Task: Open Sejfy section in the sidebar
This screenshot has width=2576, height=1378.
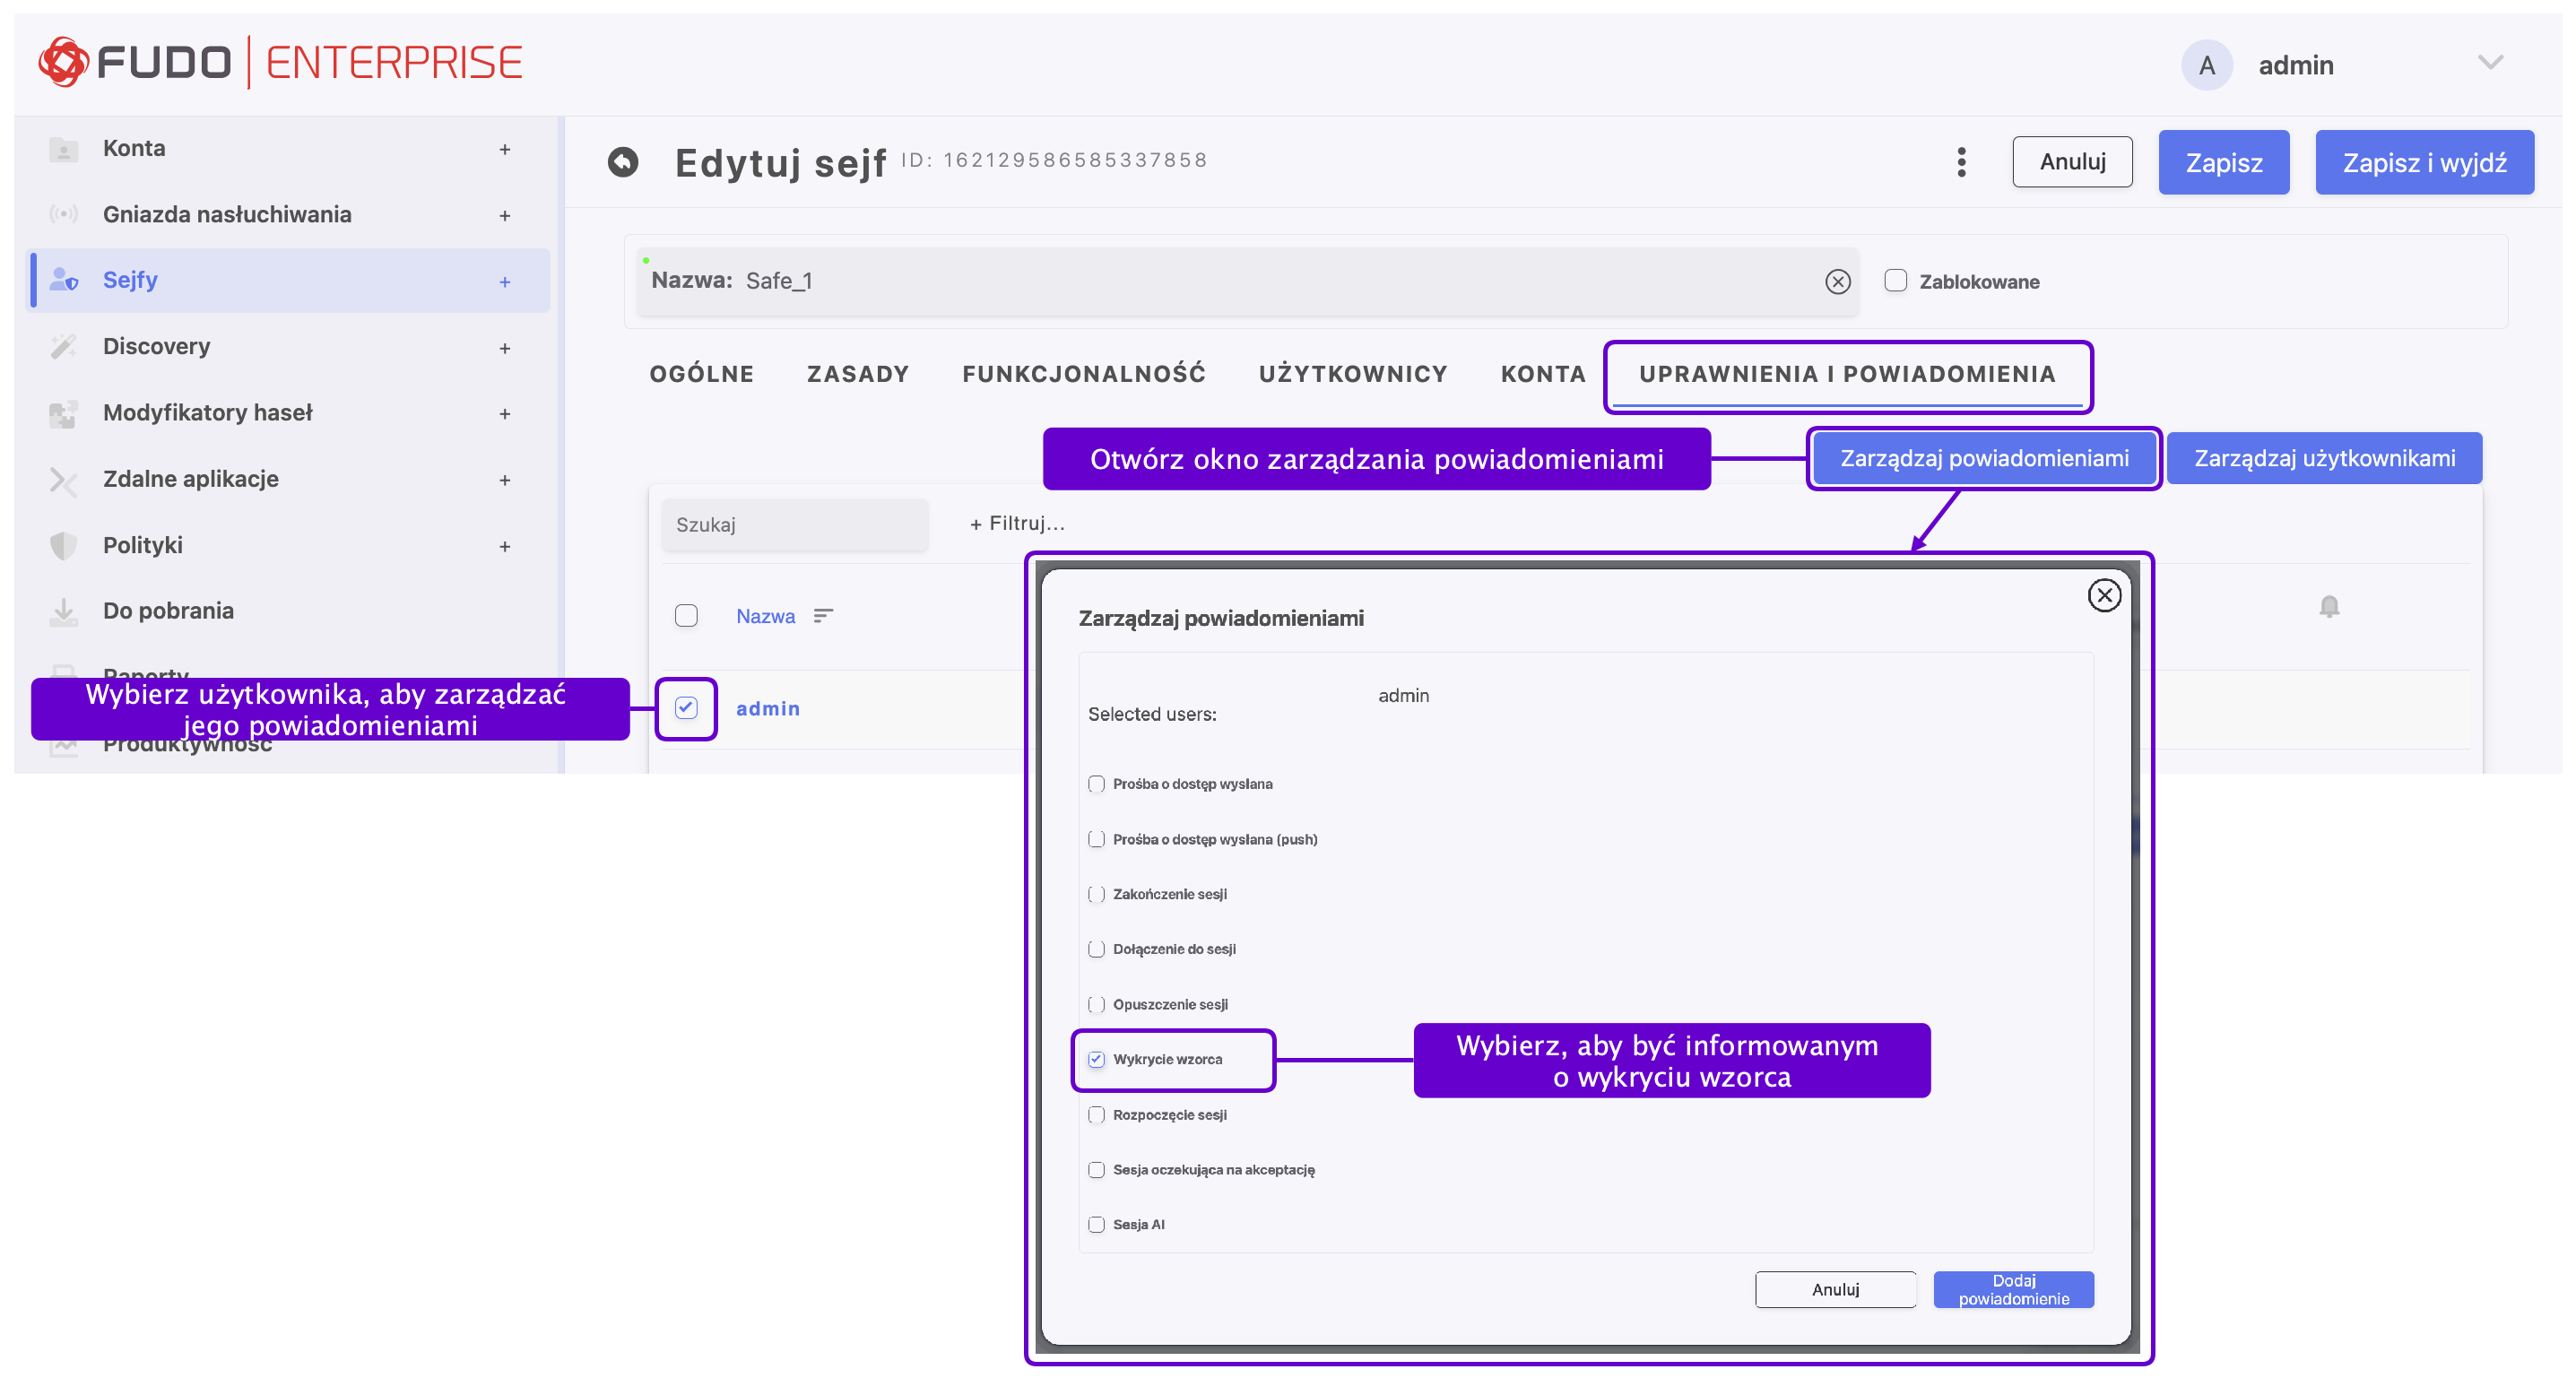Action: (288, 280)
